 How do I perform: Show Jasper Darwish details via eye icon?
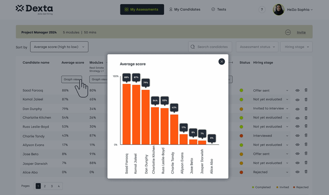point(298,163)
